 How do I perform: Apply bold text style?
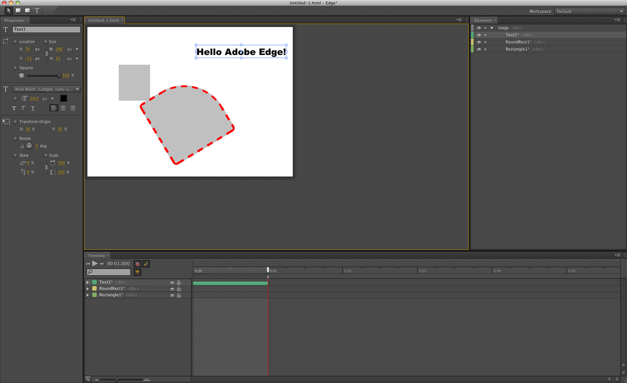(14, 108)
